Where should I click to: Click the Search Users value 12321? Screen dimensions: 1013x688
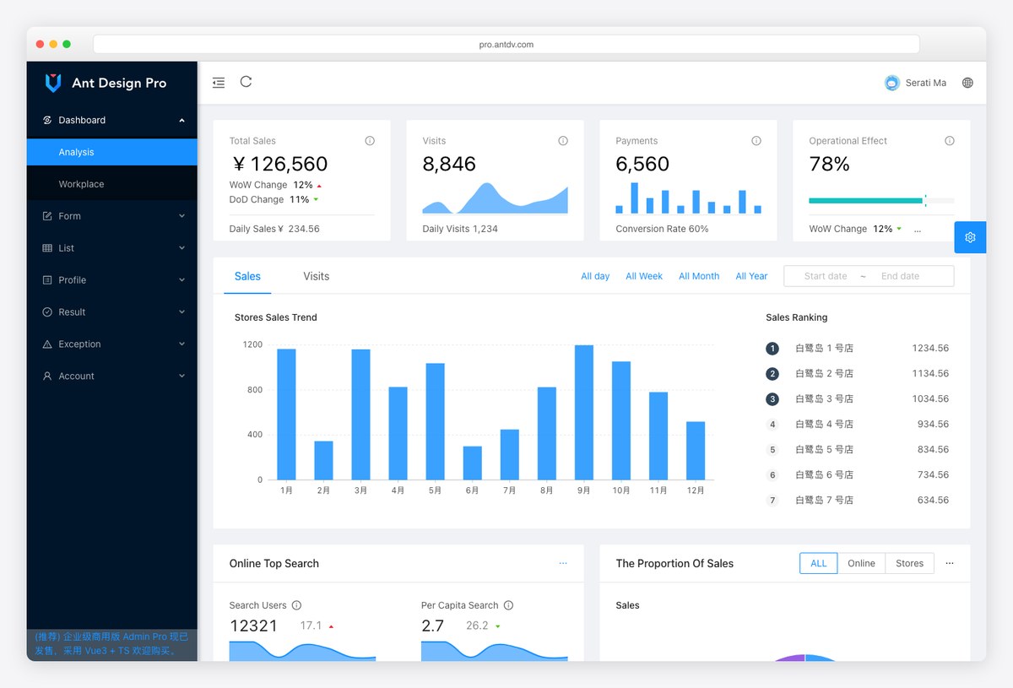click(253, 626)
